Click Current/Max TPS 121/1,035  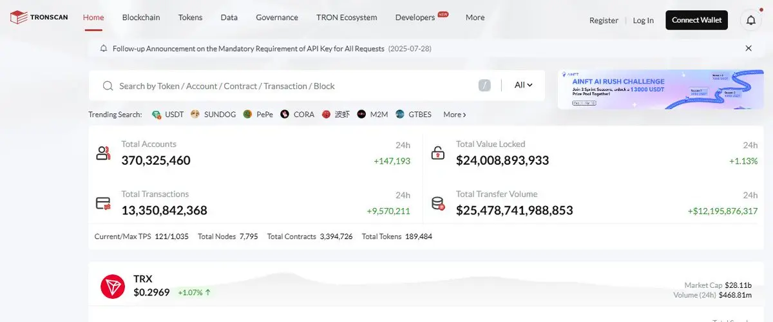tap(142, 236)
